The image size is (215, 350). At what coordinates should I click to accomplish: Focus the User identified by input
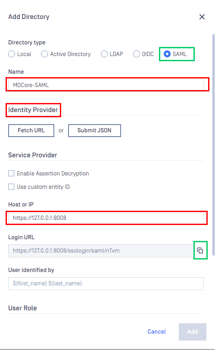click(106, 284)
